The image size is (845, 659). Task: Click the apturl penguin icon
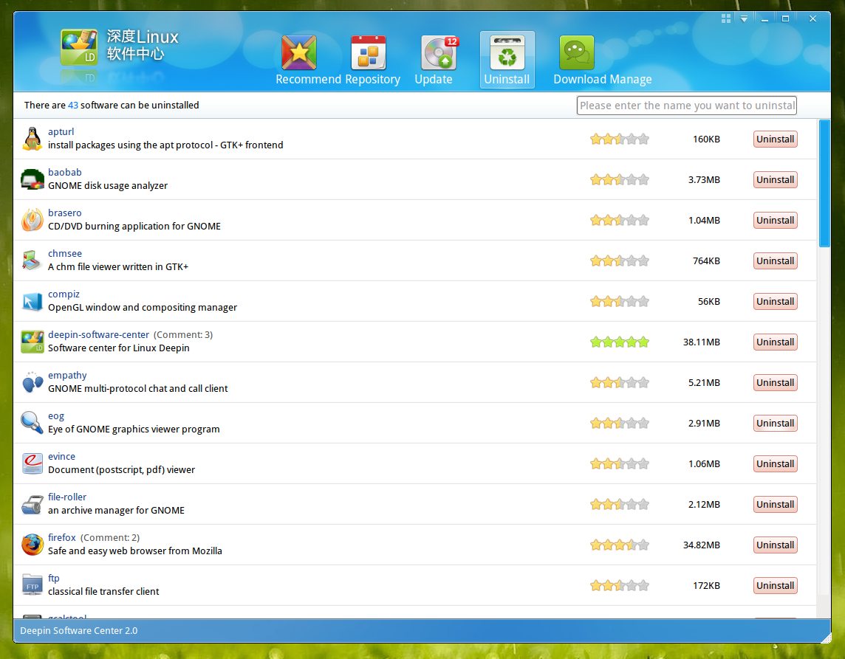click(32, 139)
